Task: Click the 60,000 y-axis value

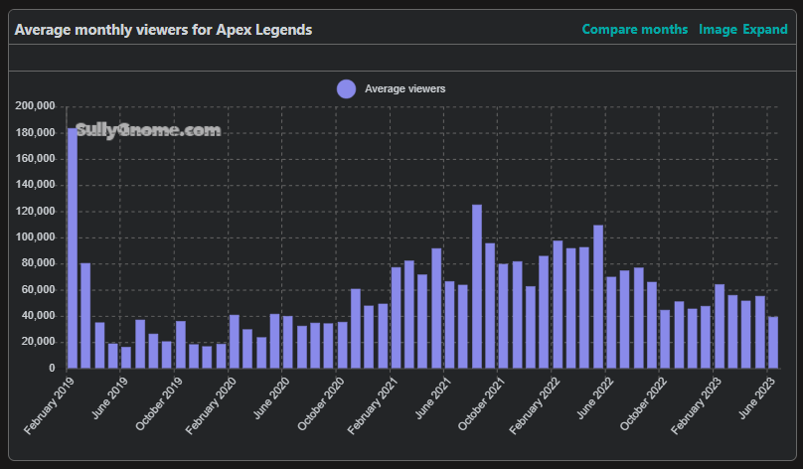Action: (x=38, y=290)
